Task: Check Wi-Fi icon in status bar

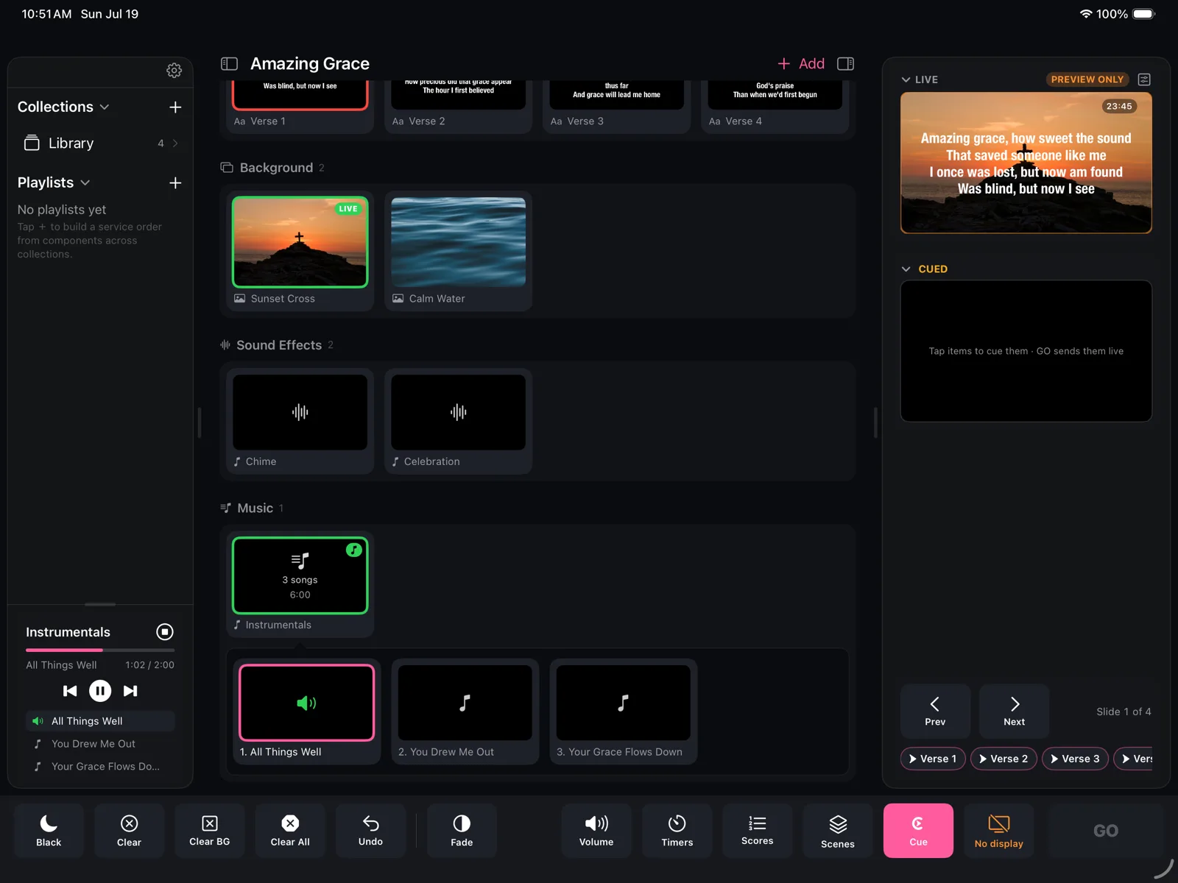Action: 1085,14
